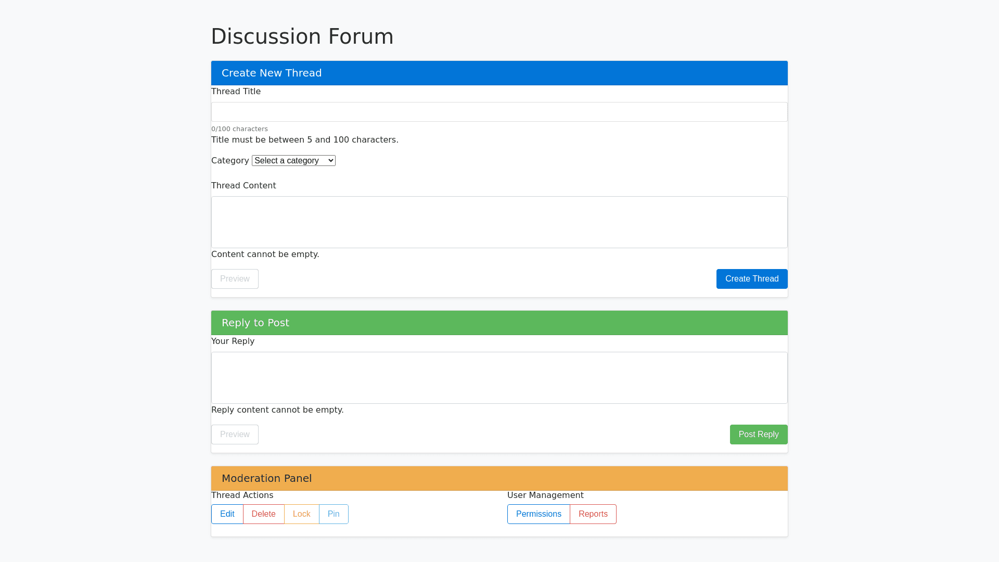Open user Permissions management
The image size is (999, 562).
tap(539, 514)
